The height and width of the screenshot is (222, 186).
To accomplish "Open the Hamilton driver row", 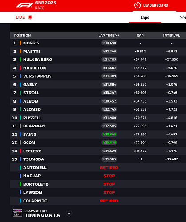I will coord(98,68).
